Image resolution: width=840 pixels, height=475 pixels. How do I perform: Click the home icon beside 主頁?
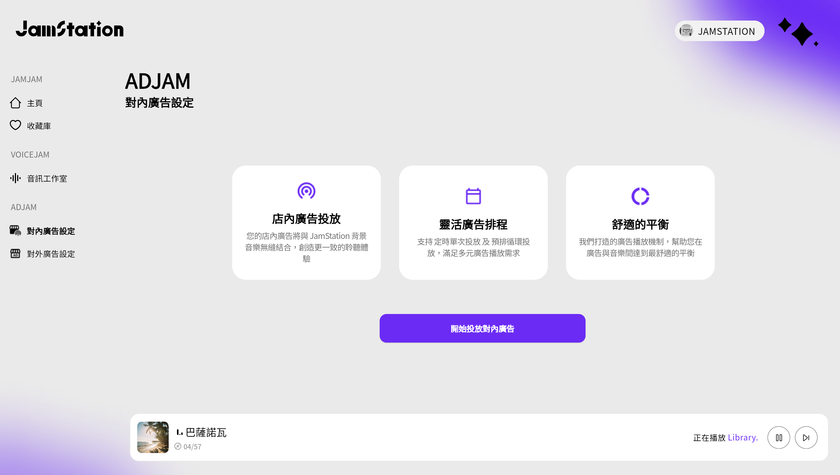pos(15,103)
